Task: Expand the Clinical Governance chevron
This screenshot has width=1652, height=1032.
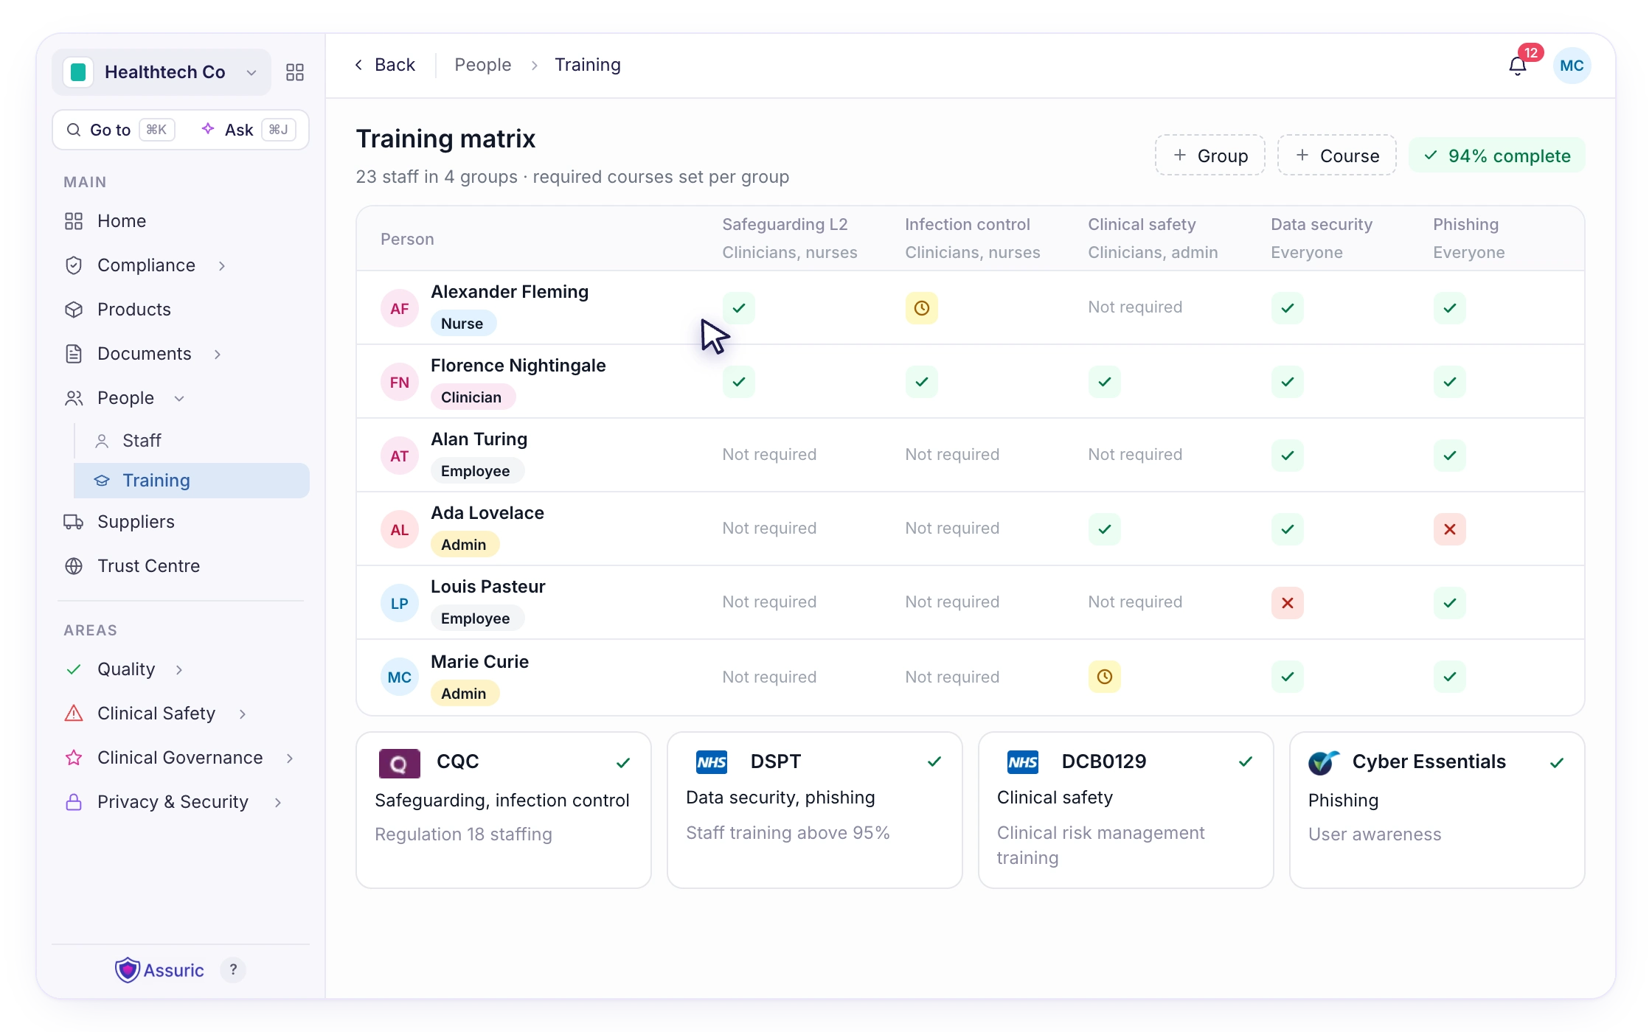Action: coord(289,758)
